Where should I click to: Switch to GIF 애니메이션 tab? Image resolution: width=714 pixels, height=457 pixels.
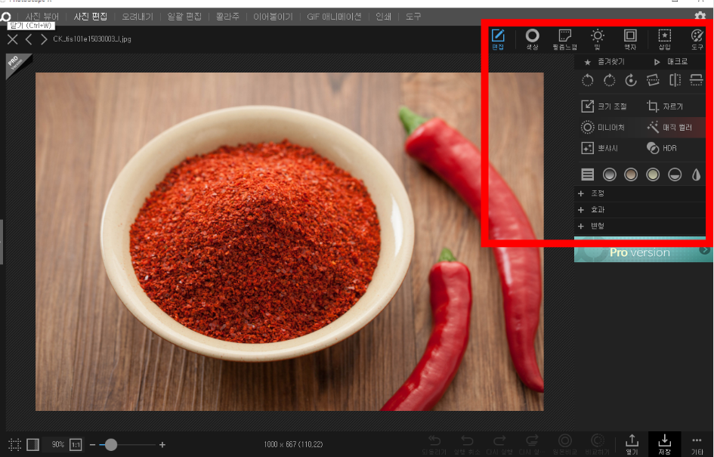[334, 17]
